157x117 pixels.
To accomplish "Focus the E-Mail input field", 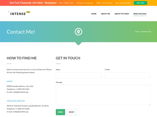I will (127, 75).
